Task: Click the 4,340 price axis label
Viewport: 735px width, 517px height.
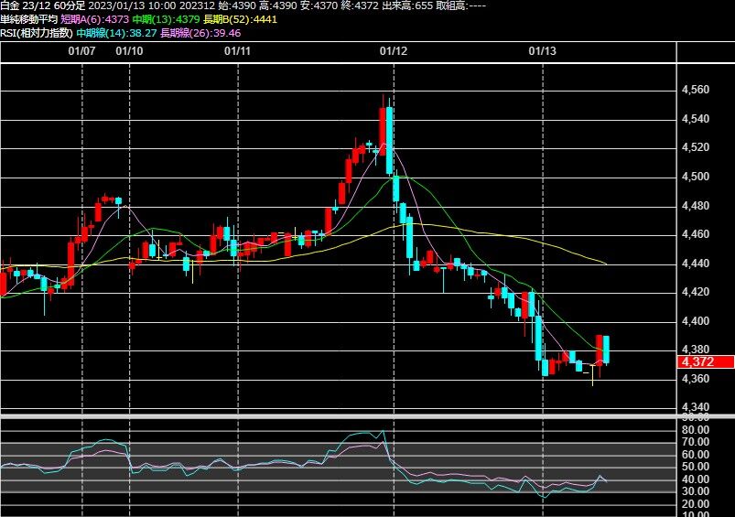Action: [x=696, y=407]
